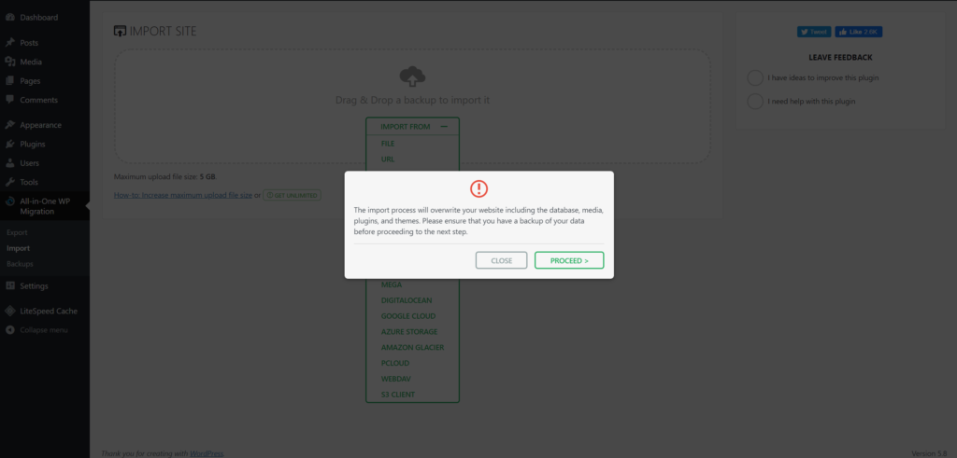Open the LiteSpeed Cache menu item

pyautogui.click(x=49, y=312)
